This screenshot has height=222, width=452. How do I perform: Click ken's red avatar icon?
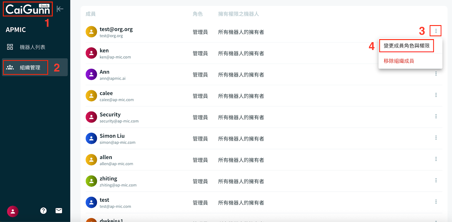(91, 53)
